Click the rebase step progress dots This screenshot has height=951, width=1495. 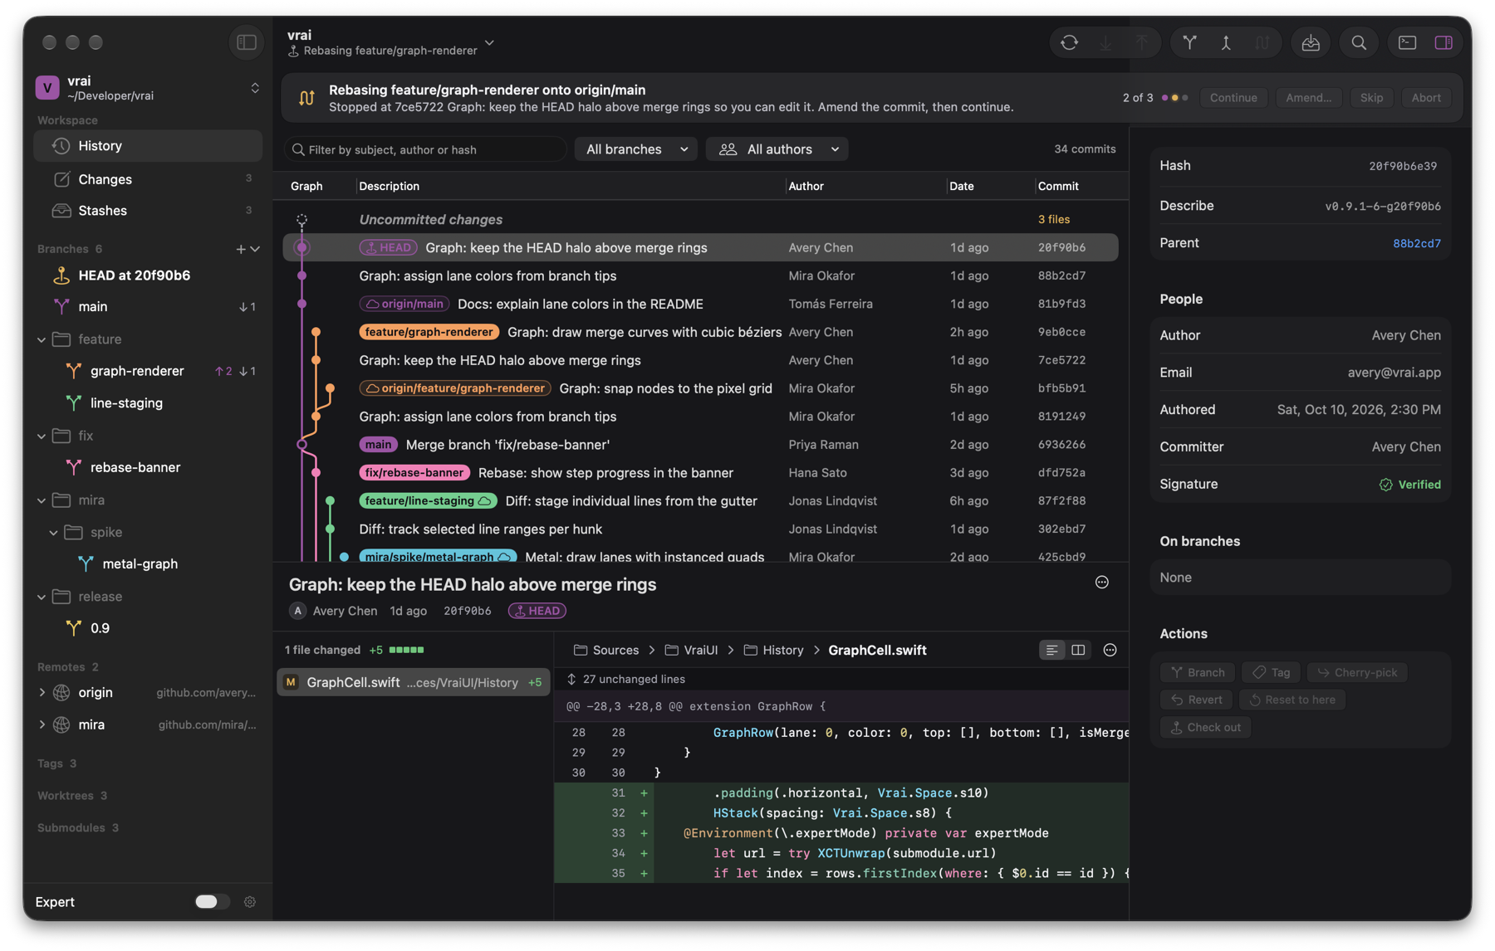pyautogui.click(x=1174, y=98)
